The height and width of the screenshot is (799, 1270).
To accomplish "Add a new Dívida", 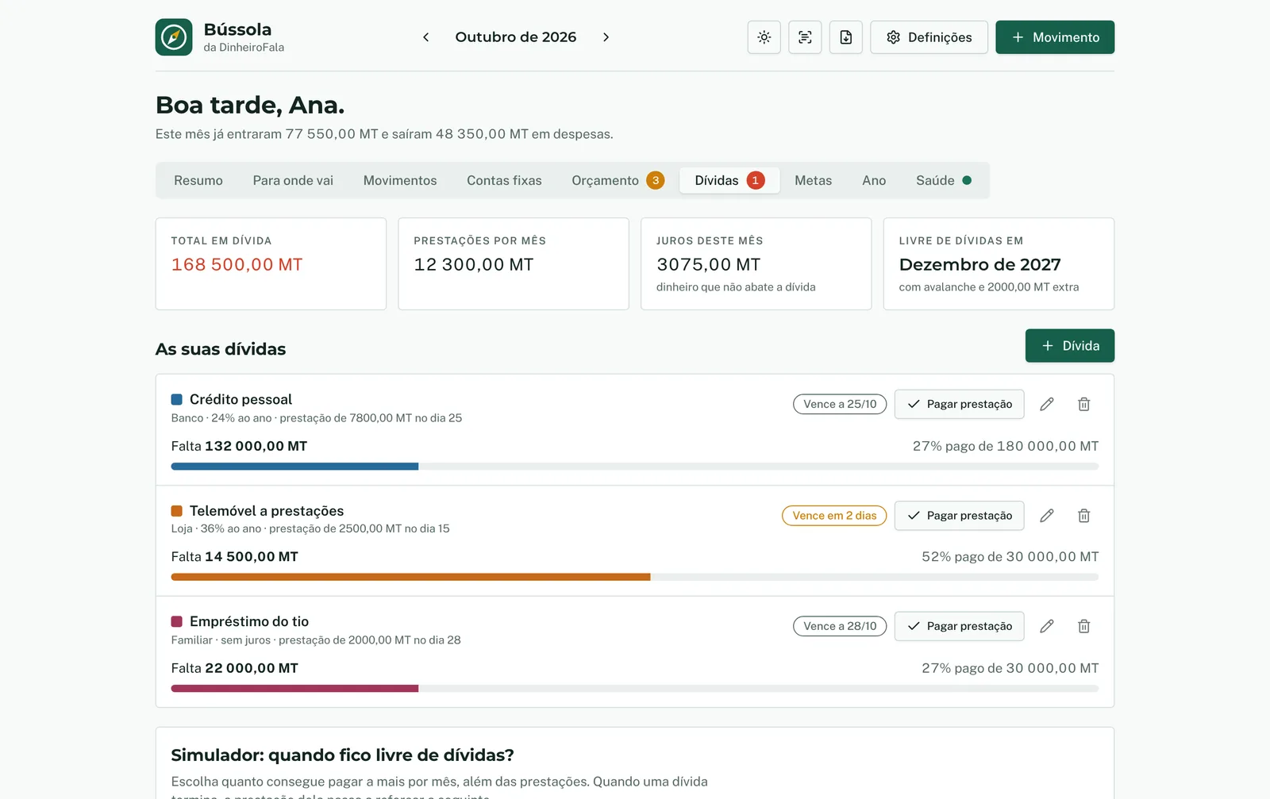I will (x=1070, y=346).
